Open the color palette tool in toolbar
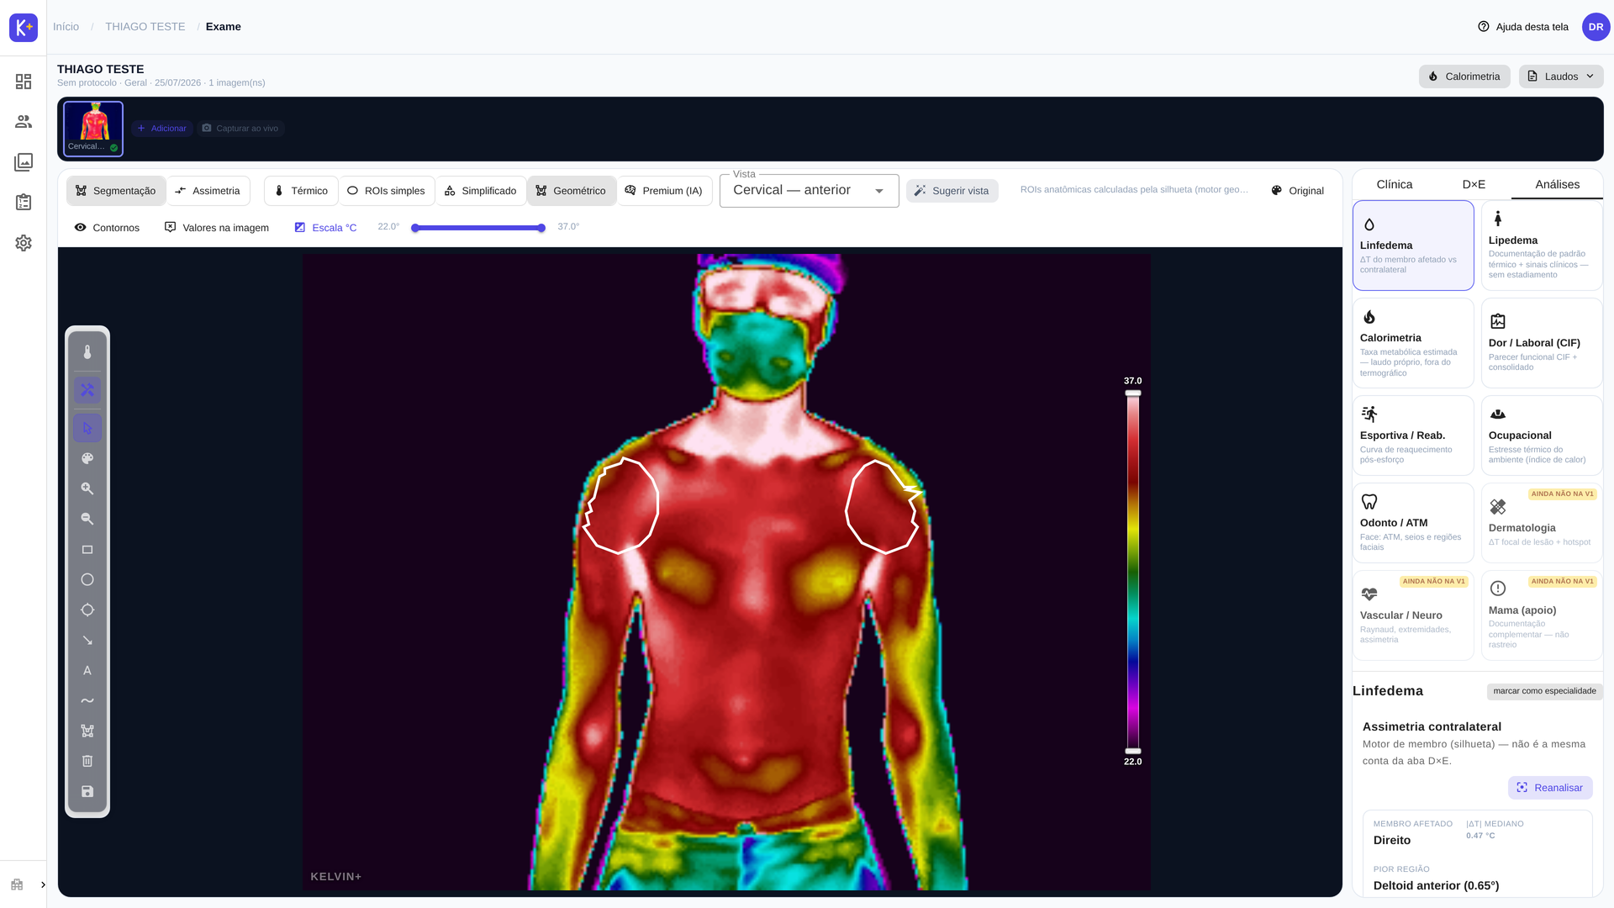1614x908 pixels. coord(87,459)
